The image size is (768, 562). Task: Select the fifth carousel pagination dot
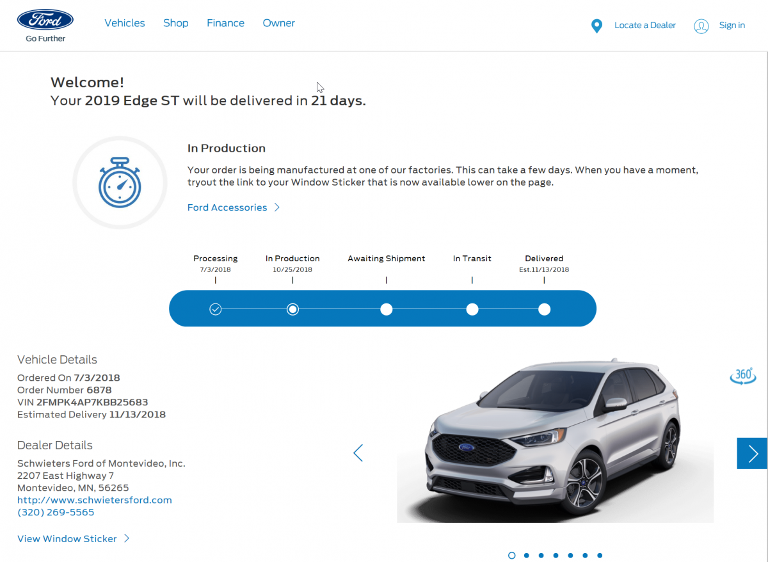pyautogui.click(x=570, y=556)
